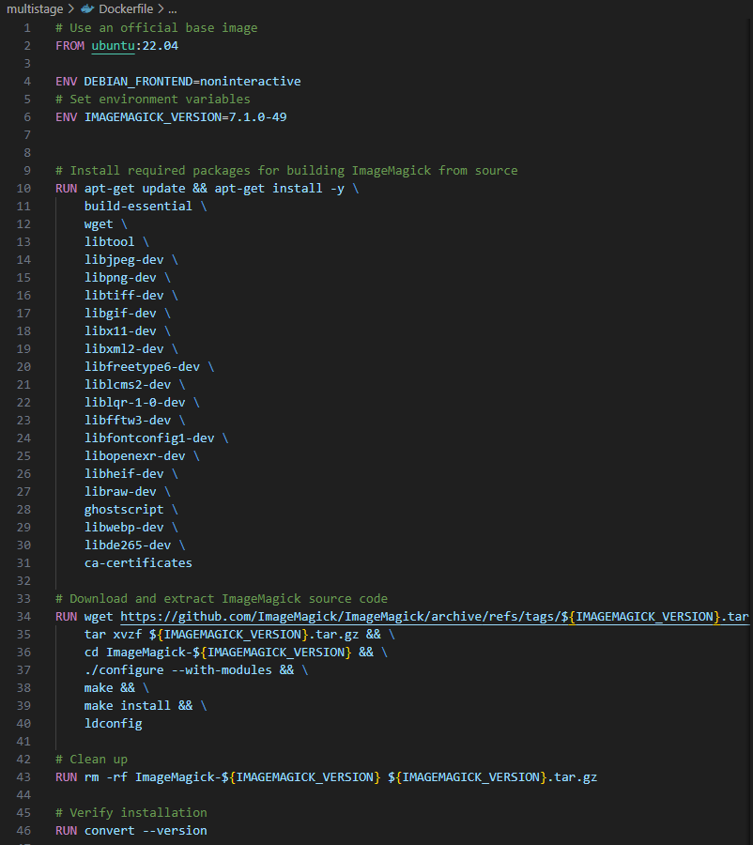Click the ca-certificates package entry

point(138,563)
